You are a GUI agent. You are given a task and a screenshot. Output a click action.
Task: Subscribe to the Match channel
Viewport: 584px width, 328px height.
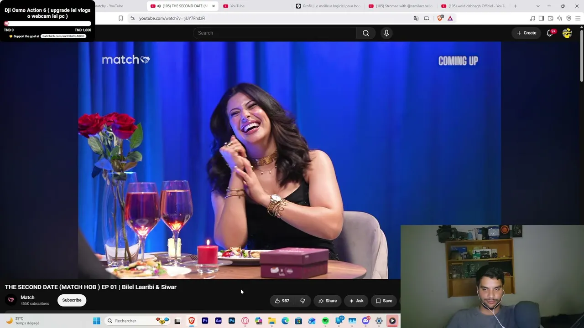(72, 300)
